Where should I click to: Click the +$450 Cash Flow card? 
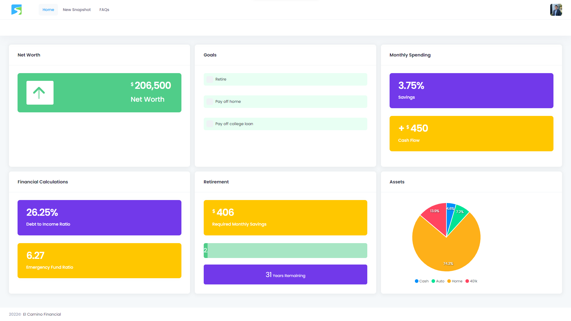(471, 134)
